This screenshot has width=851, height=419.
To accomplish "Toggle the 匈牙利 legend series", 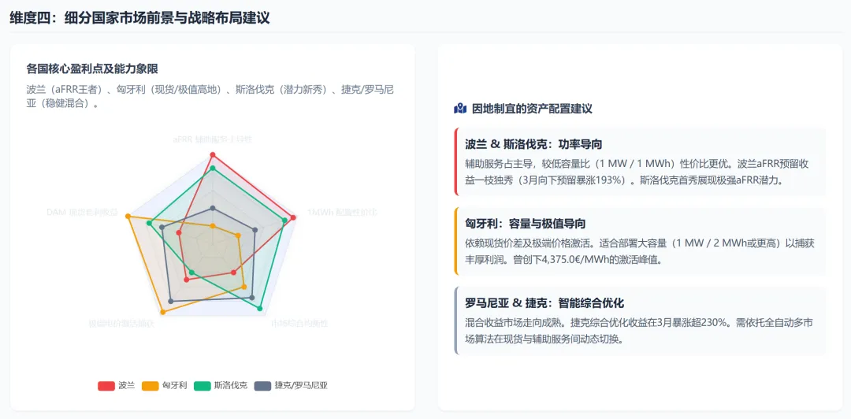I will click(x=165, y=386).
